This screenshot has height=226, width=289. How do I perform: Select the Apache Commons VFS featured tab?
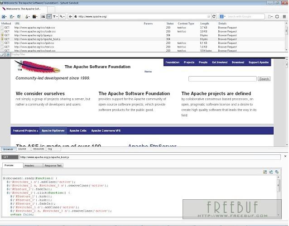[106, 131]
